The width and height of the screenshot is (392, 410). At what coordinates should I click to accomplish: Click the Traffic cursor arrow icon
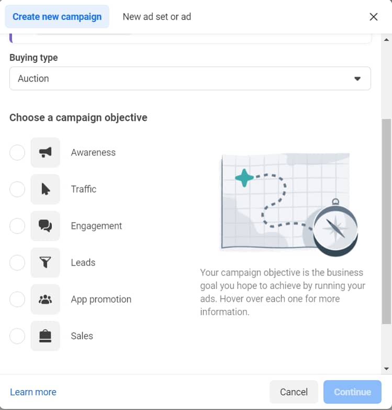[45, 189]
